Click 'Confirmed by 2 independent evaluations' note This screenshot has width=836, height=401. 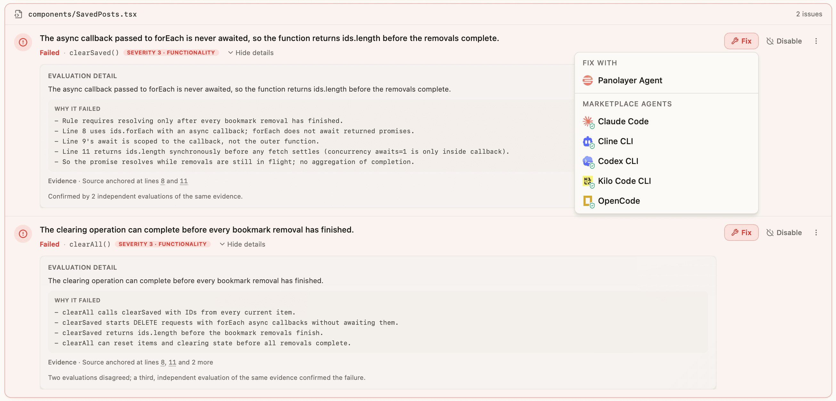pyautogui.click(x=145, y=196)
